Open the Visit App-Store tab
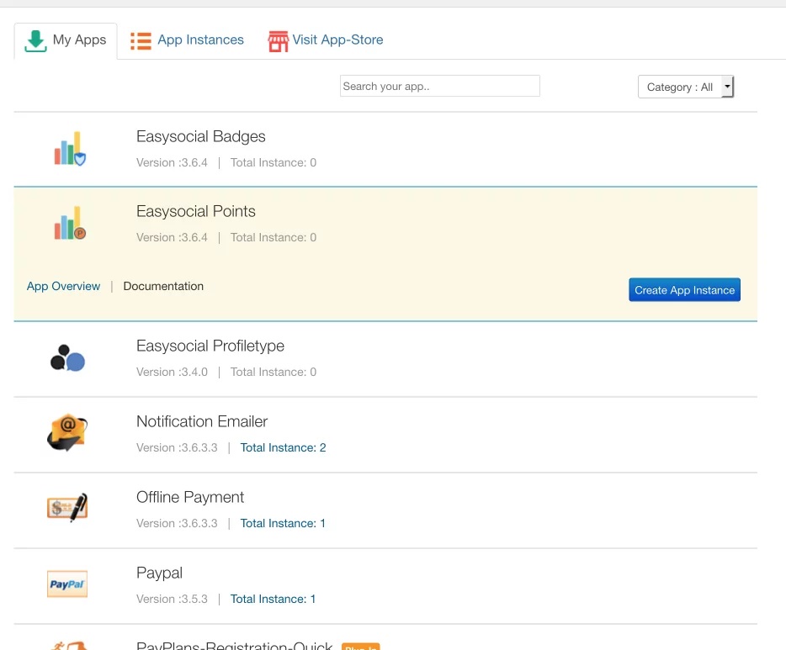Screen dimensions: 786x650 pos(337,40)
